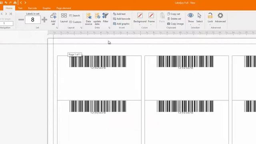
Task: Click Delete set in Clipboard group
Action: pos(174,19)
